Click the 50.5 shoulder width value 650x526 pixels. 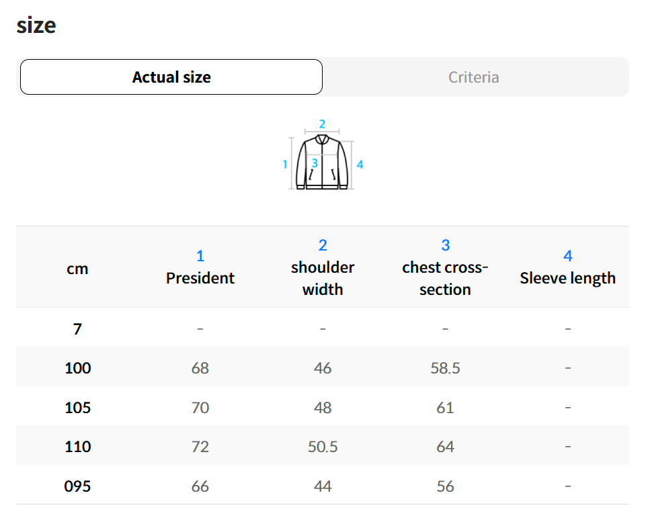click(323, 447)
